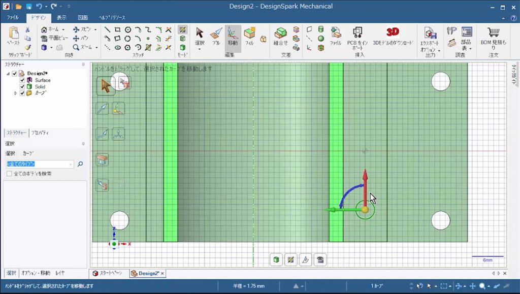
Task: Click BOM 見積もり shopping cart icon
Action: point(493,32)
